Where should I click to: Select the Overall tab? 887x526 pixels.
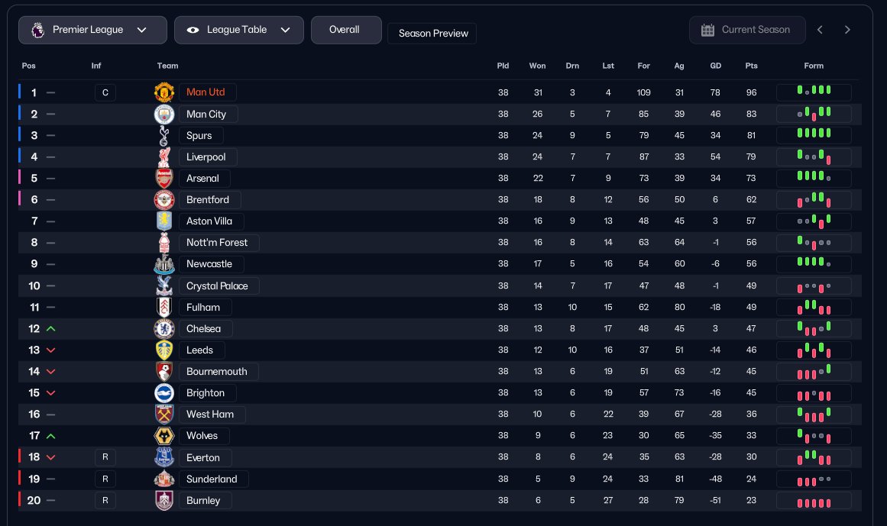pyautogui.click(x=345, y=30)
